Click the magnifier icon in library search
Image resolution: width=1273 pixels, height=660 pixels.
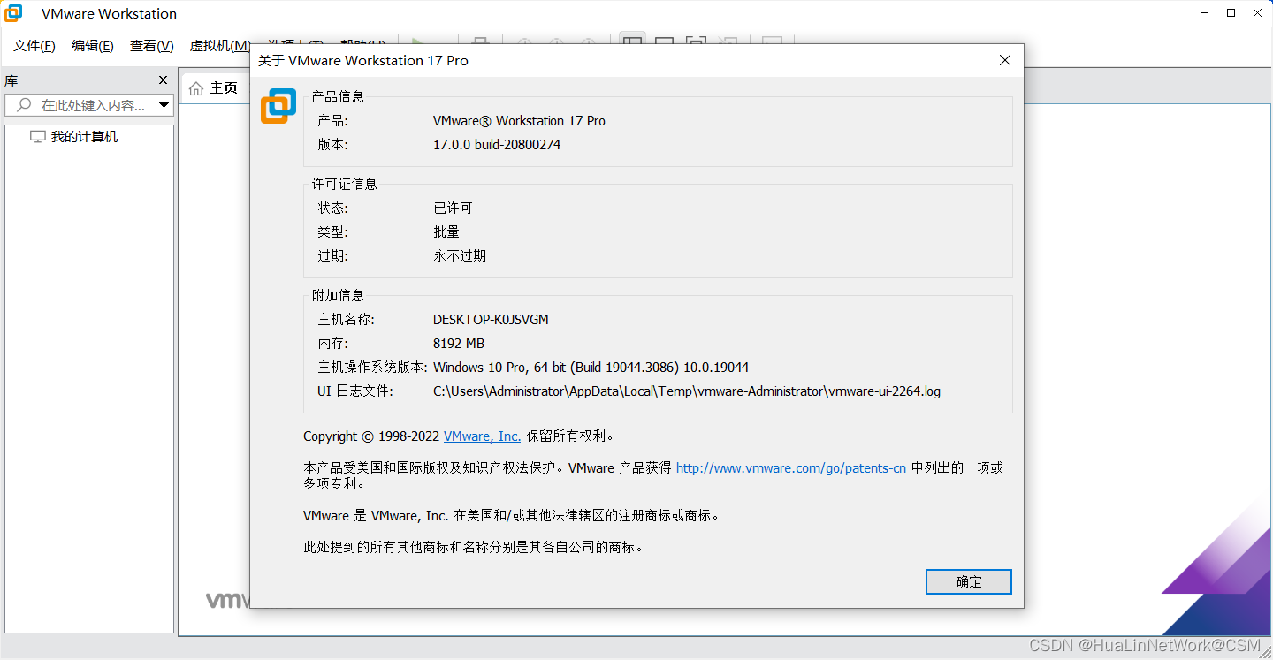23,105
